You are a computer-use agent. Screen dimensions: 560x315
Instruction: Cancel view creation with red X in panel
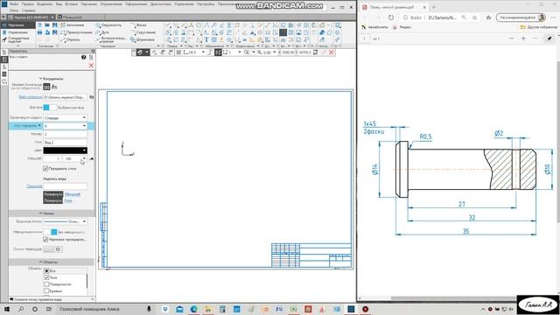(x=91, y=66)
